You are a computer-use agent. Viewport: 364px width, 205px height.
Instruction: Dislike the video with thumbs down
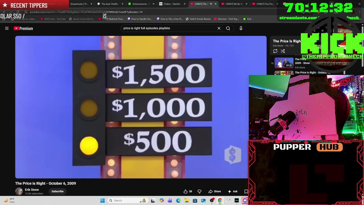click(x=199, y=191)
